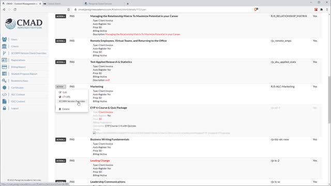Open the ALC Content code icon
Screen dimensions: 331x186
pyautogui.click(x=4, y=95)
